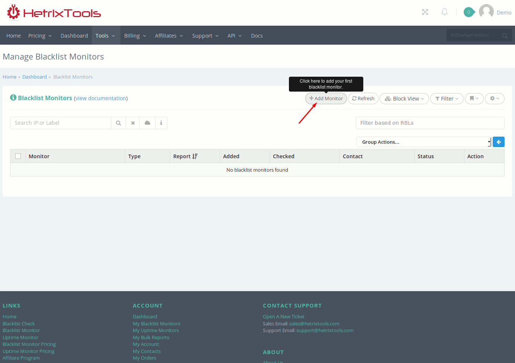Open the bookmark dropdown button
This screenshot has width=515, height=363.
tap(474, 99)
